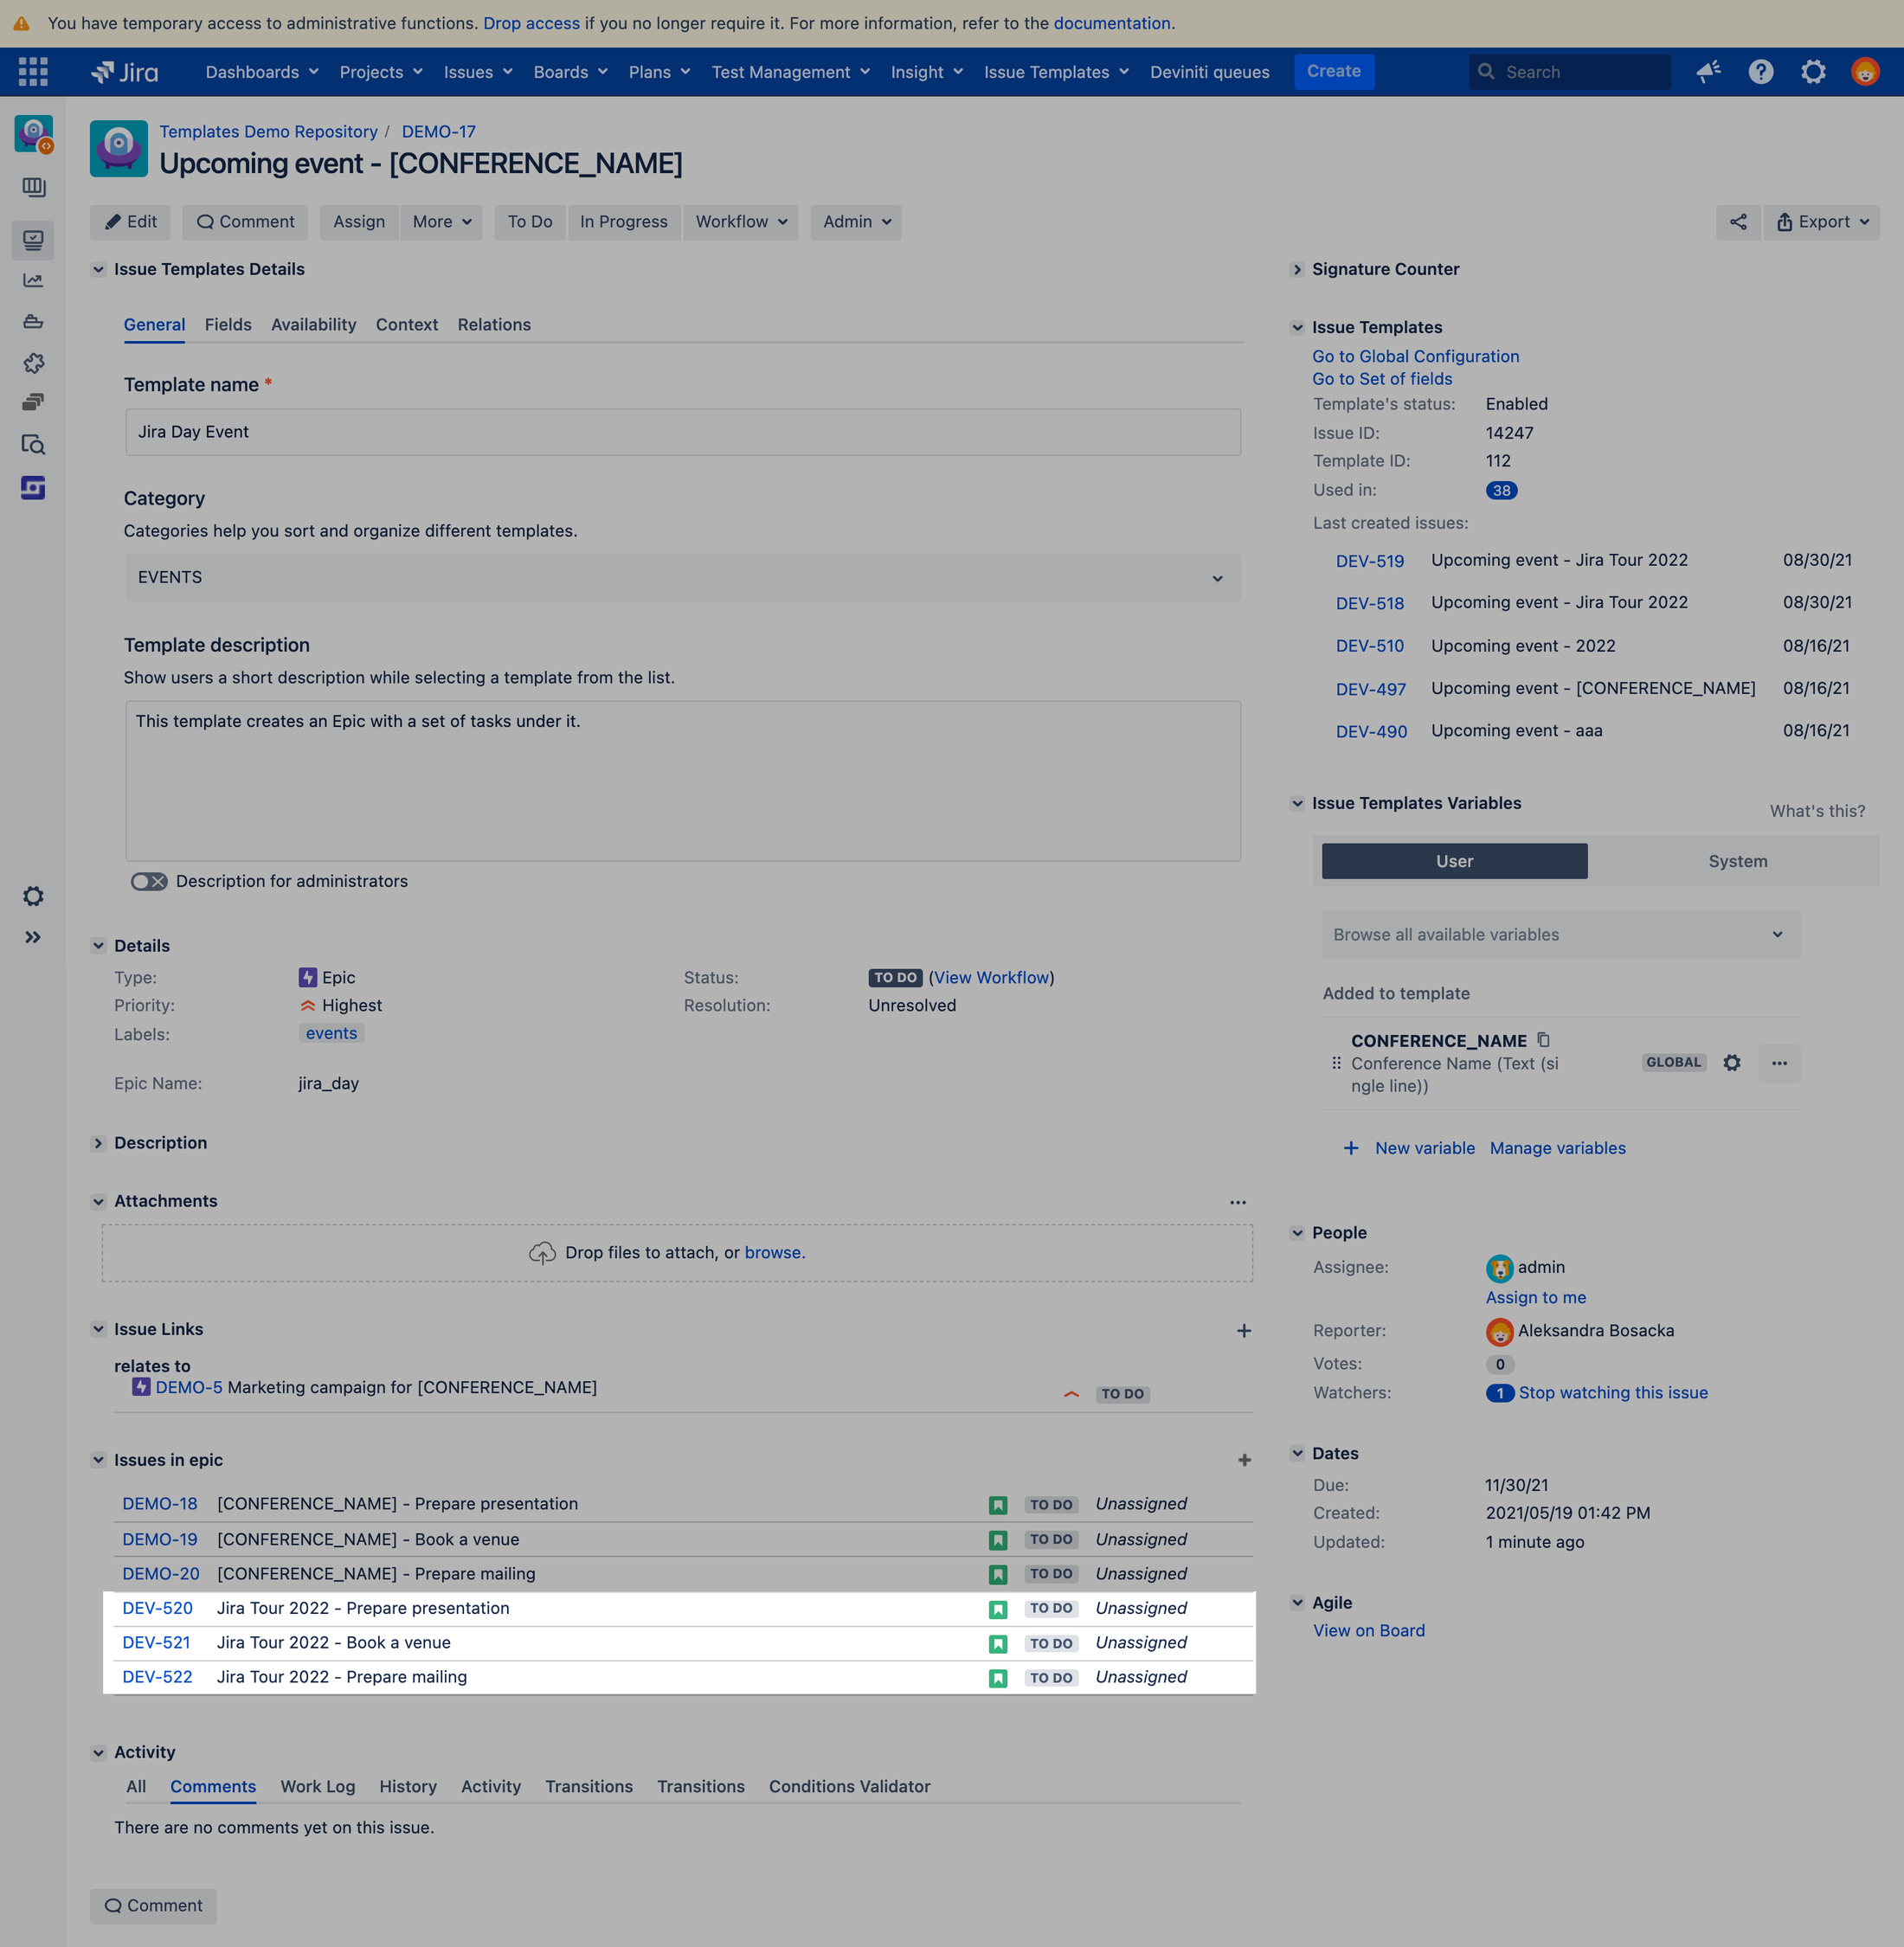The width and height of the screenshot is (1904, 1947).
Task: Open the issue search icon in sidebar
Action: click(x=33, y=445)
